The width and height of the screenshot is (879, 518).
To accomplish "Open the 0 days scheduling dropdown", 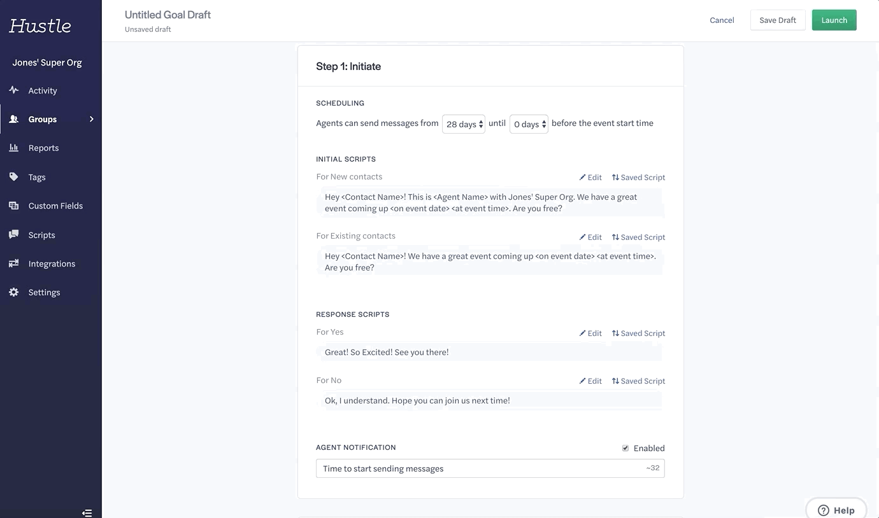I will point(529,124).
